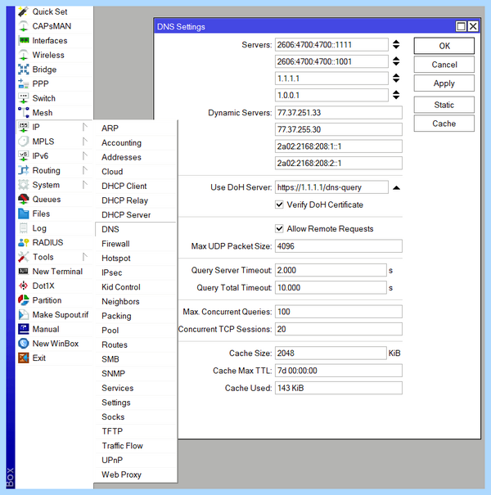
Task: Click the Cancel button
Action: (x=444, y=65)
